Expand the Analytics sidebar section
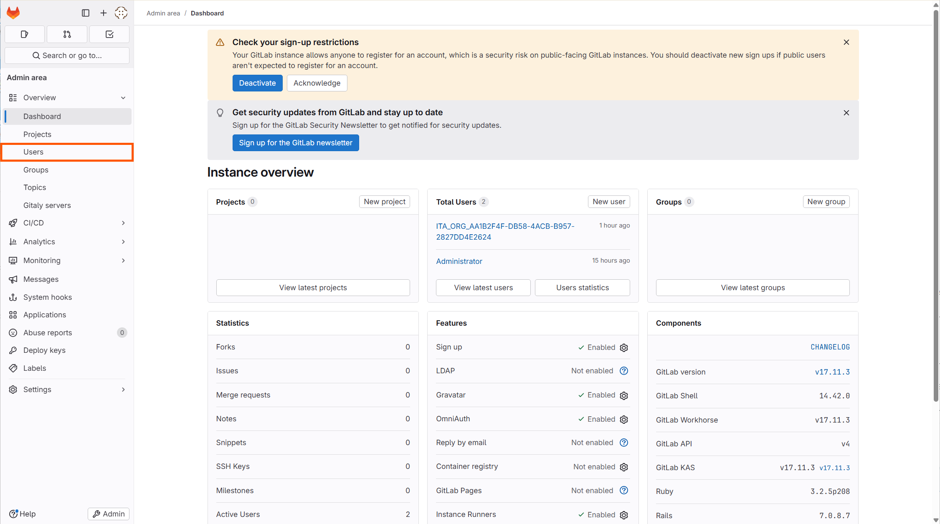The image size is (940, 524). click(x=123, y=242)
